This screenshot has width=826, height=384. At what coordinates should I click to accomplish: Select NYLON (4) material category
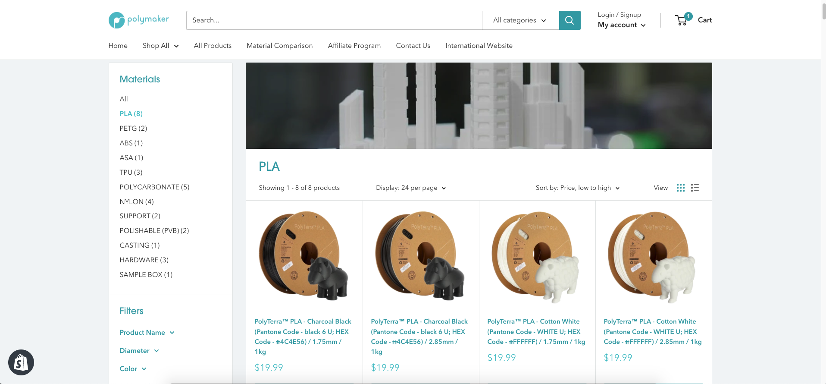pos(137,202)
